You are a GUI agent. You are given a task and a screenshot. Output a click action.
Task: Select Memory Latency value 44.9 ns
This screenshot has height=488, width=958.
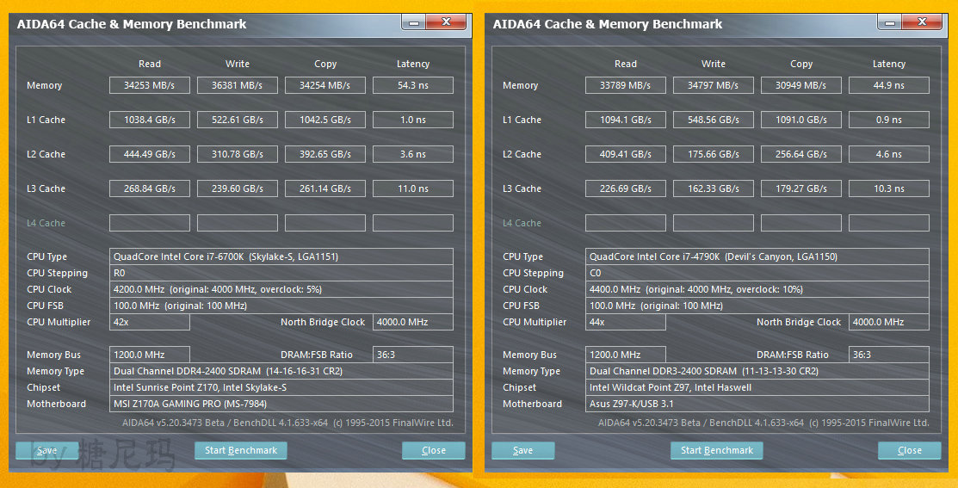[889, 85]
